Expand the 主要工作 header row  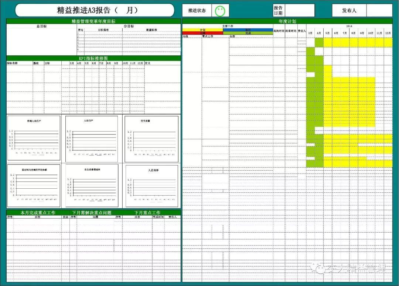(227, 25)
